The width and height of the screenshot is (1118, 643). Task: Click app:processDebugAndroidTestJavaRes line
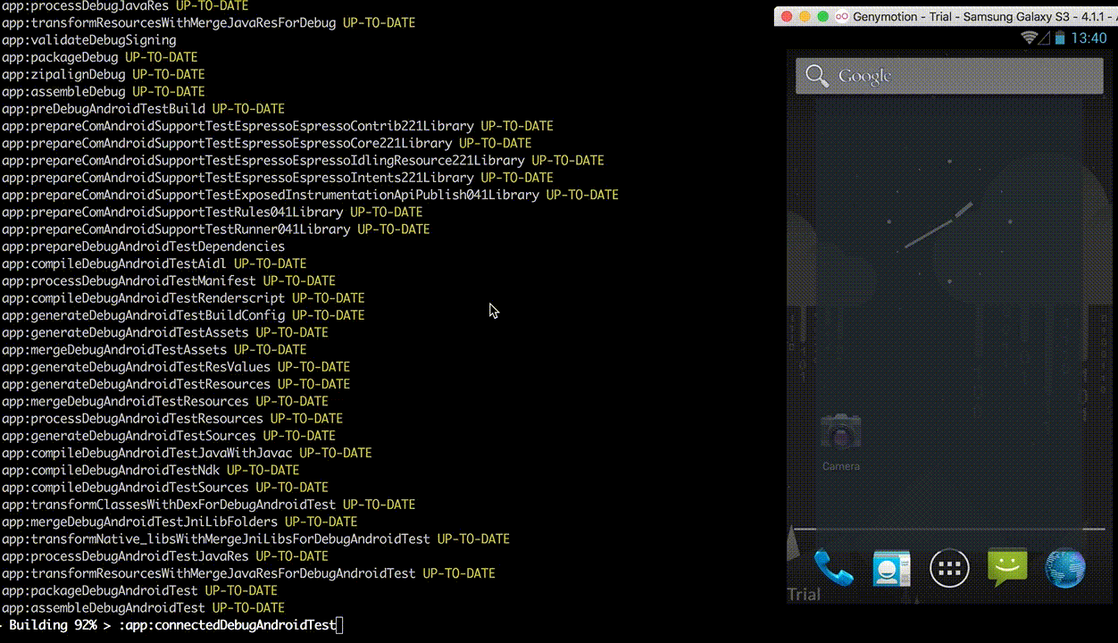click(x=165, y=556)
